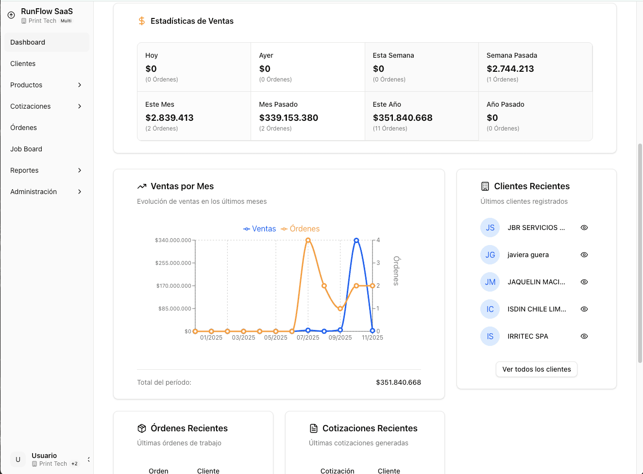Click the RunFlow SaaS logo icon
This screenshot has width=643, height=474.
[11, 15]
